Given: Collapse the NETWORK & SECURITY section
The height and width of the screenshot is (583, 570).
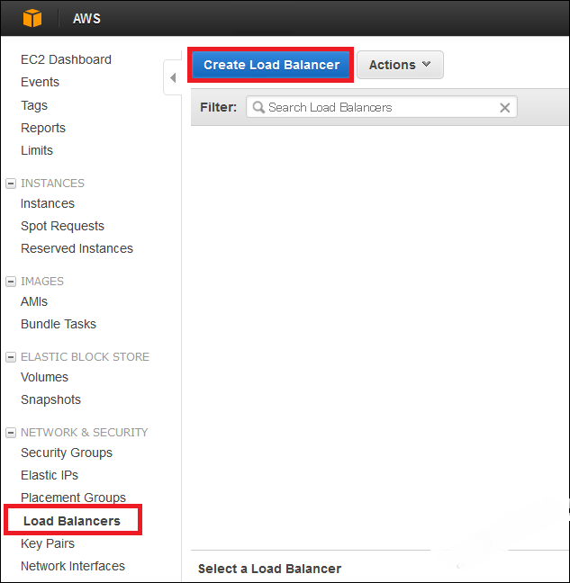Looking at the screenshot, I should 10,433.
